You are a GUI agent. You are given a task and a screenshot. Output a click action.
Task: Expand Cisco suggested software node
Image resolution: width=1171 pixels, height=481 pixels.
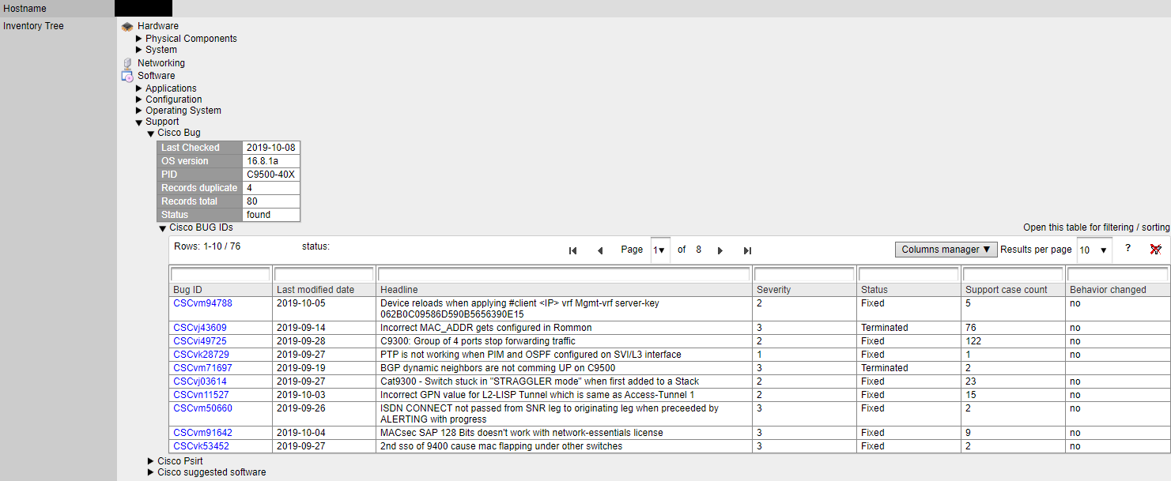pyautogui.click(x=151, y=472)
